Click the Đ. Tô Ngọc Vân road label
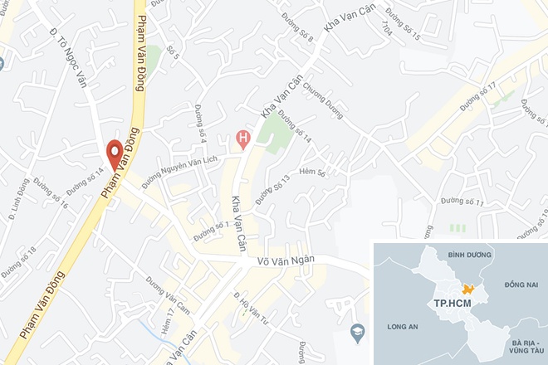 click(x=68, y=57)
